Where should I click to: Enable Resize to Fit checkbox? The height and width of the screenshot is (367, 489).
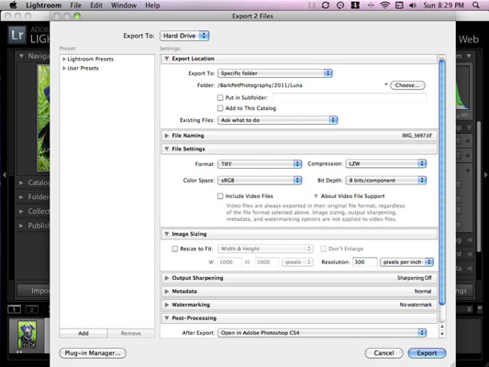point(174,249)
